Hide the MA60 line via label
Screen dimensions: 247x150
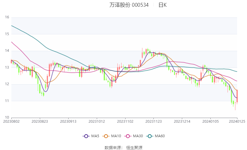click(160, 136)
